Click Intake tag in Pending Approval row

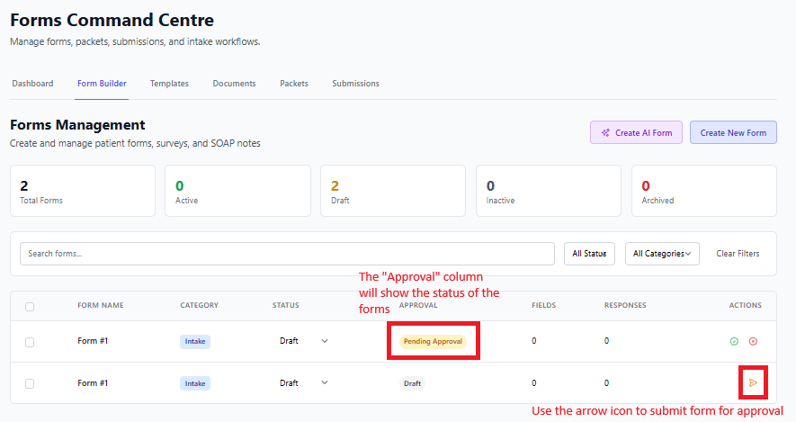(195, 341)
